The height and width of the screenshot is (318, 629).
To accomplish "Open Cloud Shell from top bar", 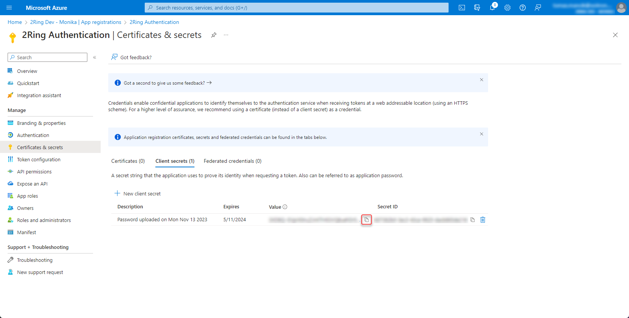I will pyautogui.click(x=462, y=8).
